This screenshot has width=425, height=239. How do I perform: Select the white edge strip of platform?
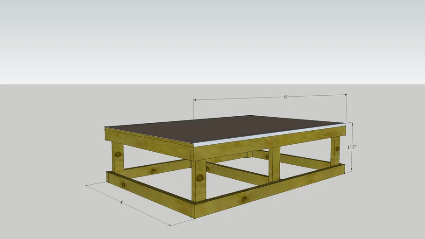269,134
